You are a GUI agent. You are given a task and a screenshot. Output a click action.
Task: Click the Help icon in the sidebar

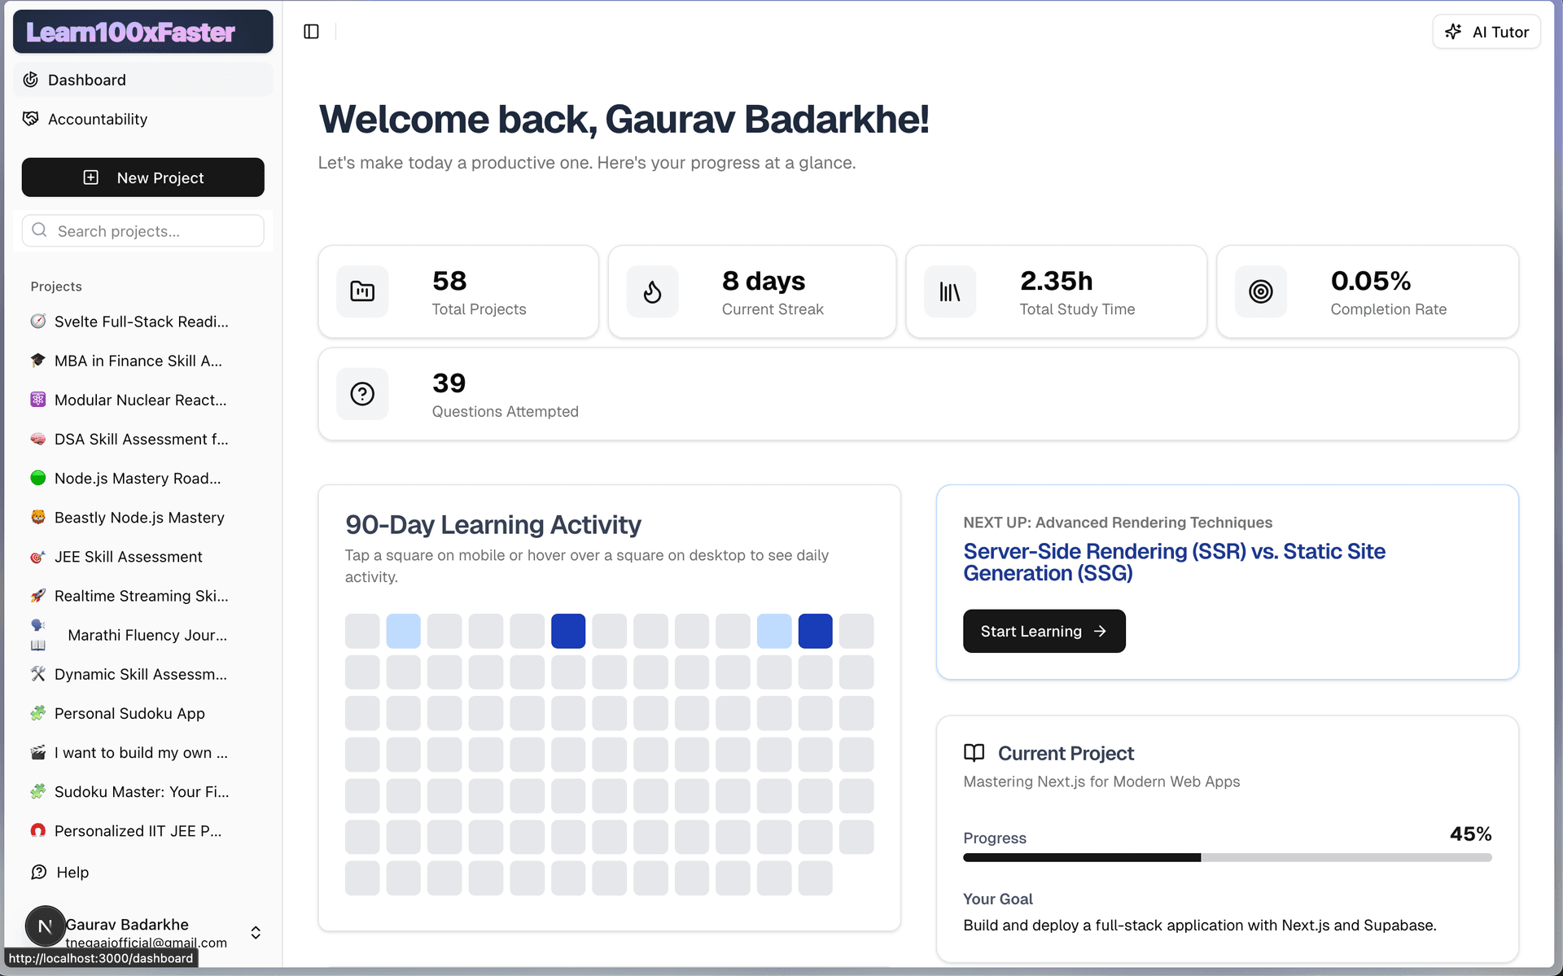37,872
